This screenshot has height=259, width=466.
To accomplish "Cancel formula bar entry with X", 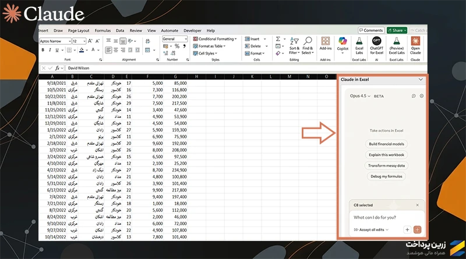I will point(44,68).
